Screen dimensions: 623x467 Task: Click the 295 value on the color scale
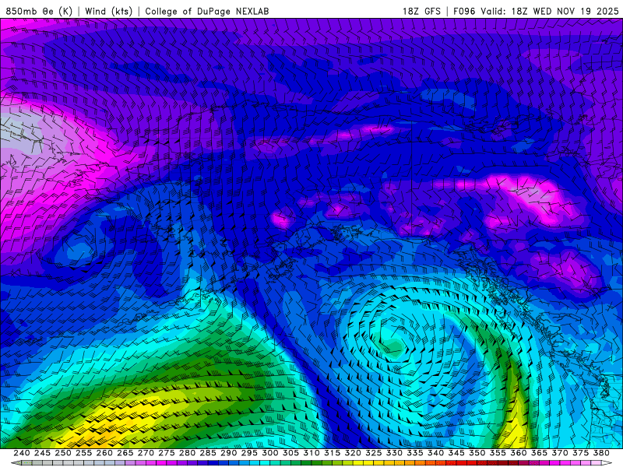(249, 453)
